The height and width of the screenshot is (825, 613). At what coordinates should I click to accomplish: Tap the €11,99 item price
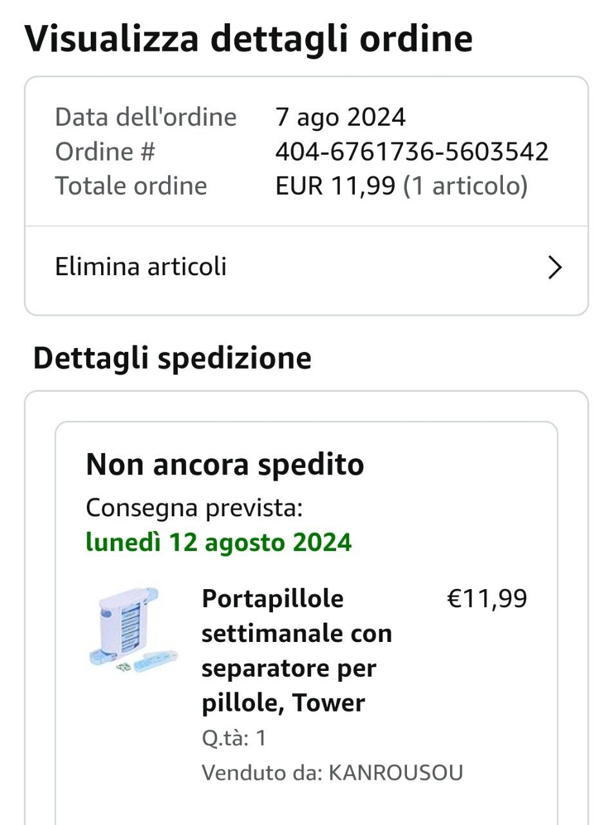pos(487,599)
